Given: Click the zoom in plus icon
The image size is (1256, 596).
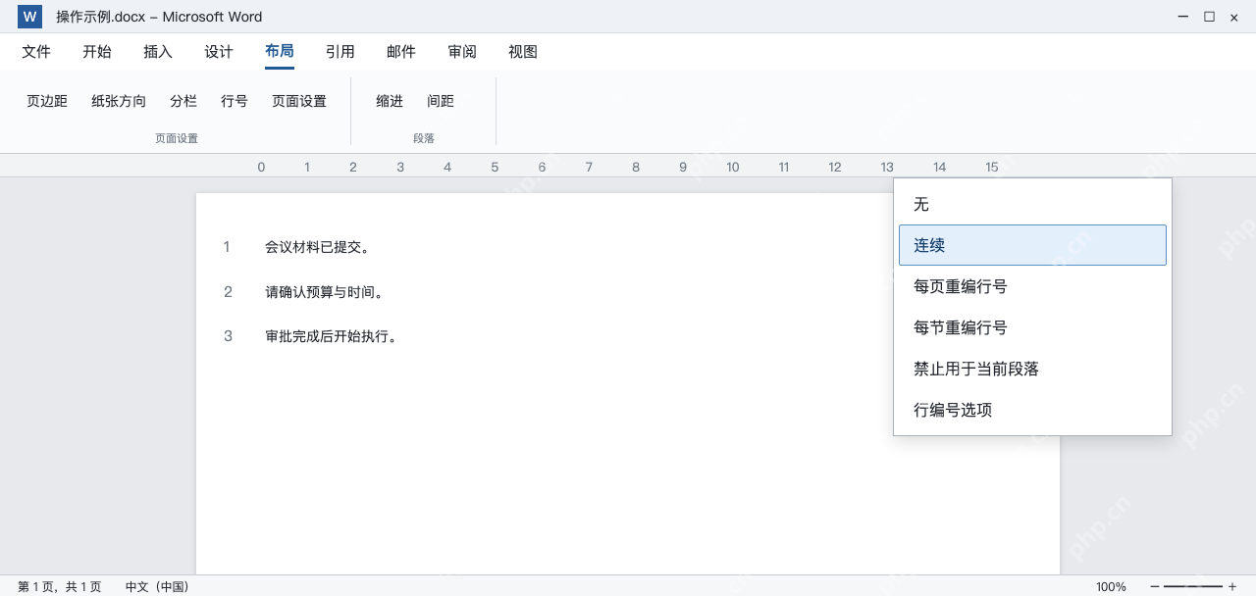Looking at the screenshot, I should [1232, 586].
